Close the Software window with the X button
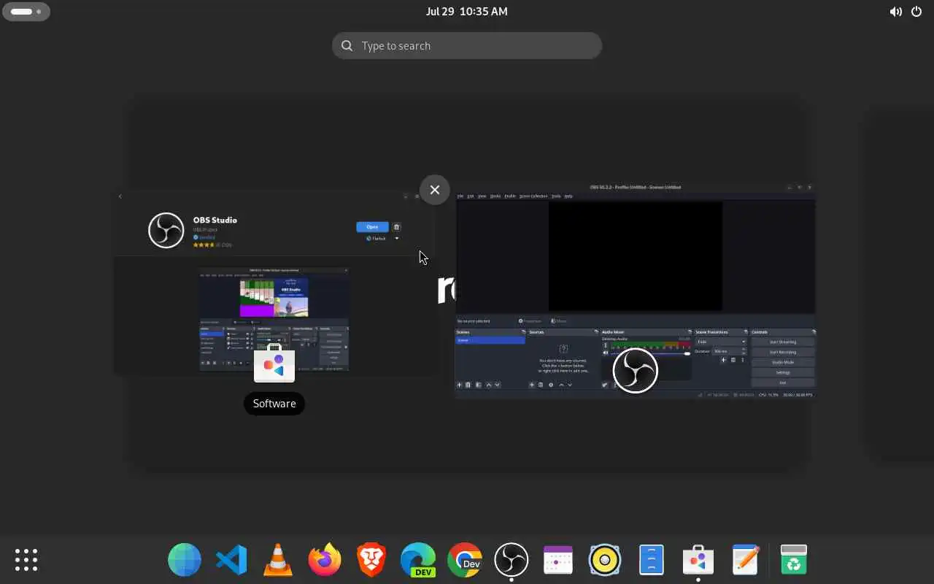Image resolution: width=934 pixels, height=584 pixels. (435, 190)
